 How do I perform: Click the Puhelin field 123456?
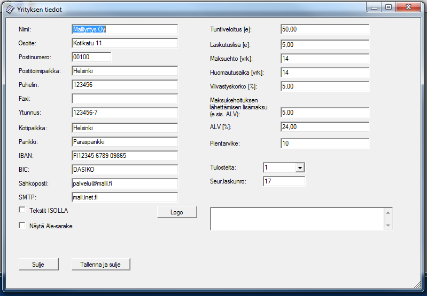tap(125, 84)
